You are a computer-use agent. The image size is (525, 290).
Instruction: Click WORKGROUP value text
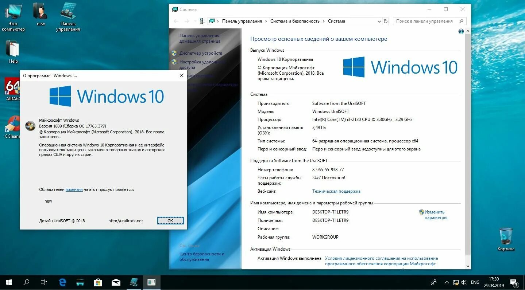pos(325,237)
